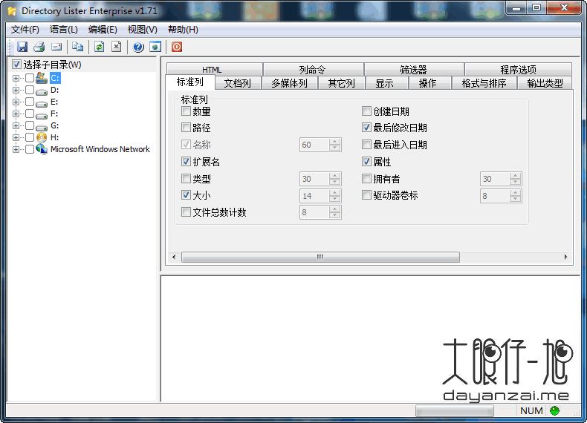Click the Microsoft Windows Network globe icon
587x423 pixels.
[42, 149]
